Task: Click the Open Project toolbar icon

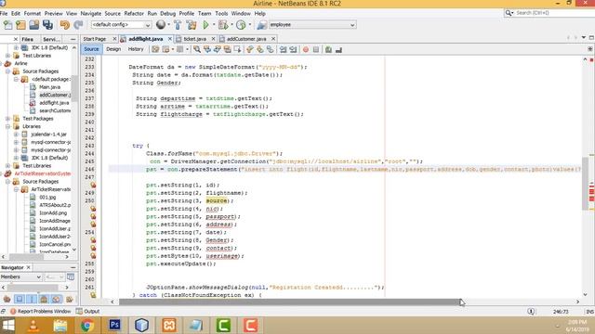Action: [33, 25]
